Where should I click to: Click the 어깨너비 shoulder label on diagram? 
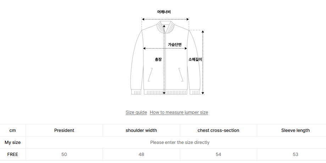[164, 12]
